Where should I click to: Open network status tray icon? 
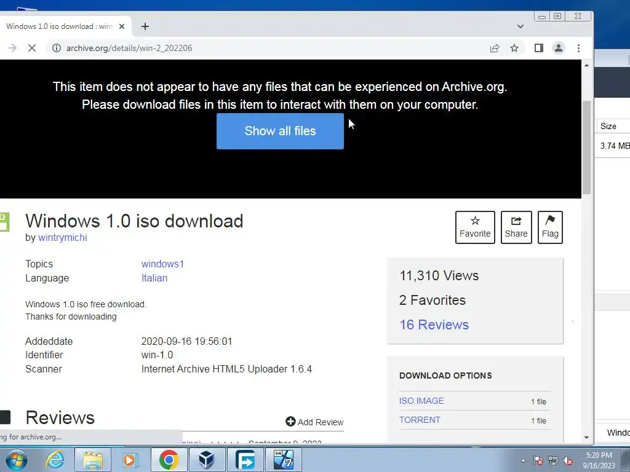click(x=553, y=460)
